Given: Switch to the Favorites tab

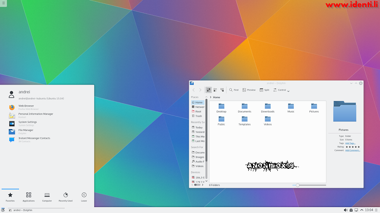Looking at the screenshot, I should (x=10, y=197).
